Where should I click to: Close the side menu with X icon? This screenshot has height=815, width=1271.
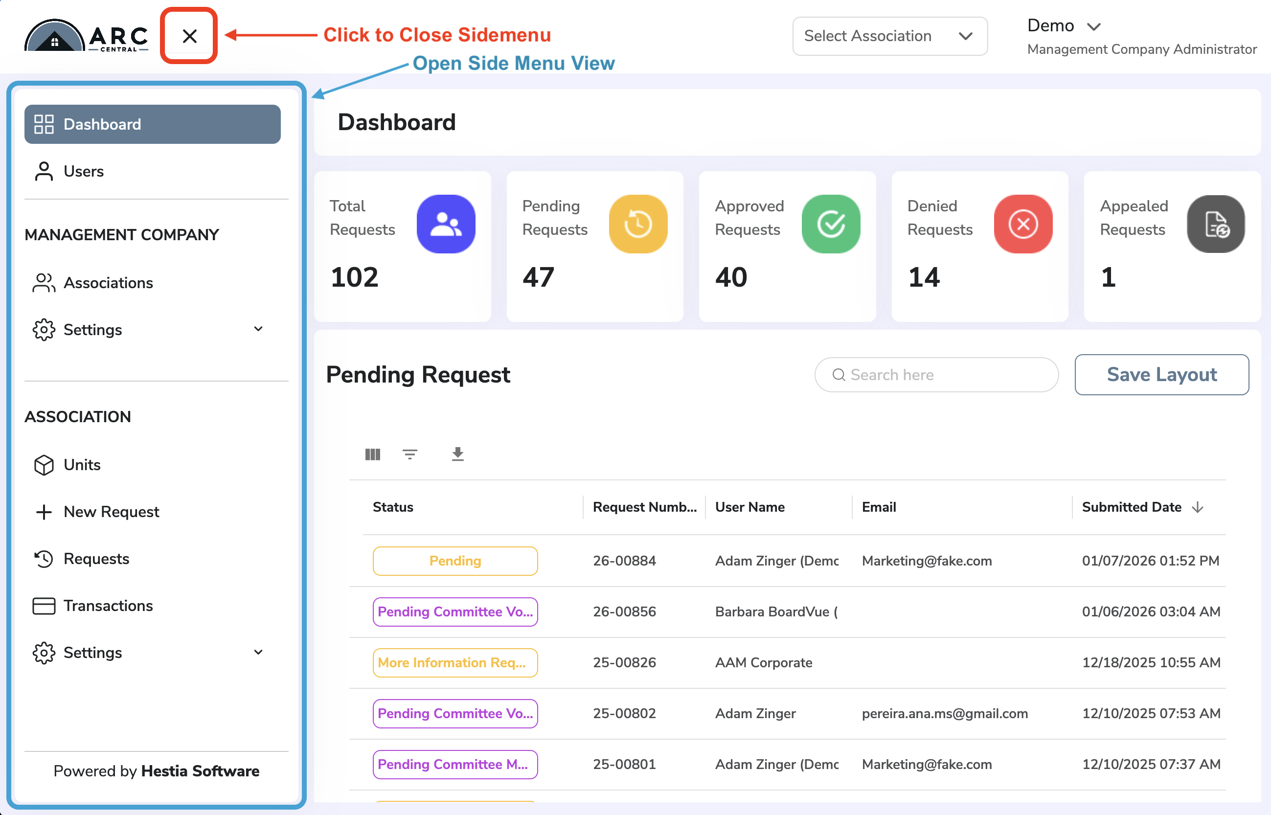189,36
